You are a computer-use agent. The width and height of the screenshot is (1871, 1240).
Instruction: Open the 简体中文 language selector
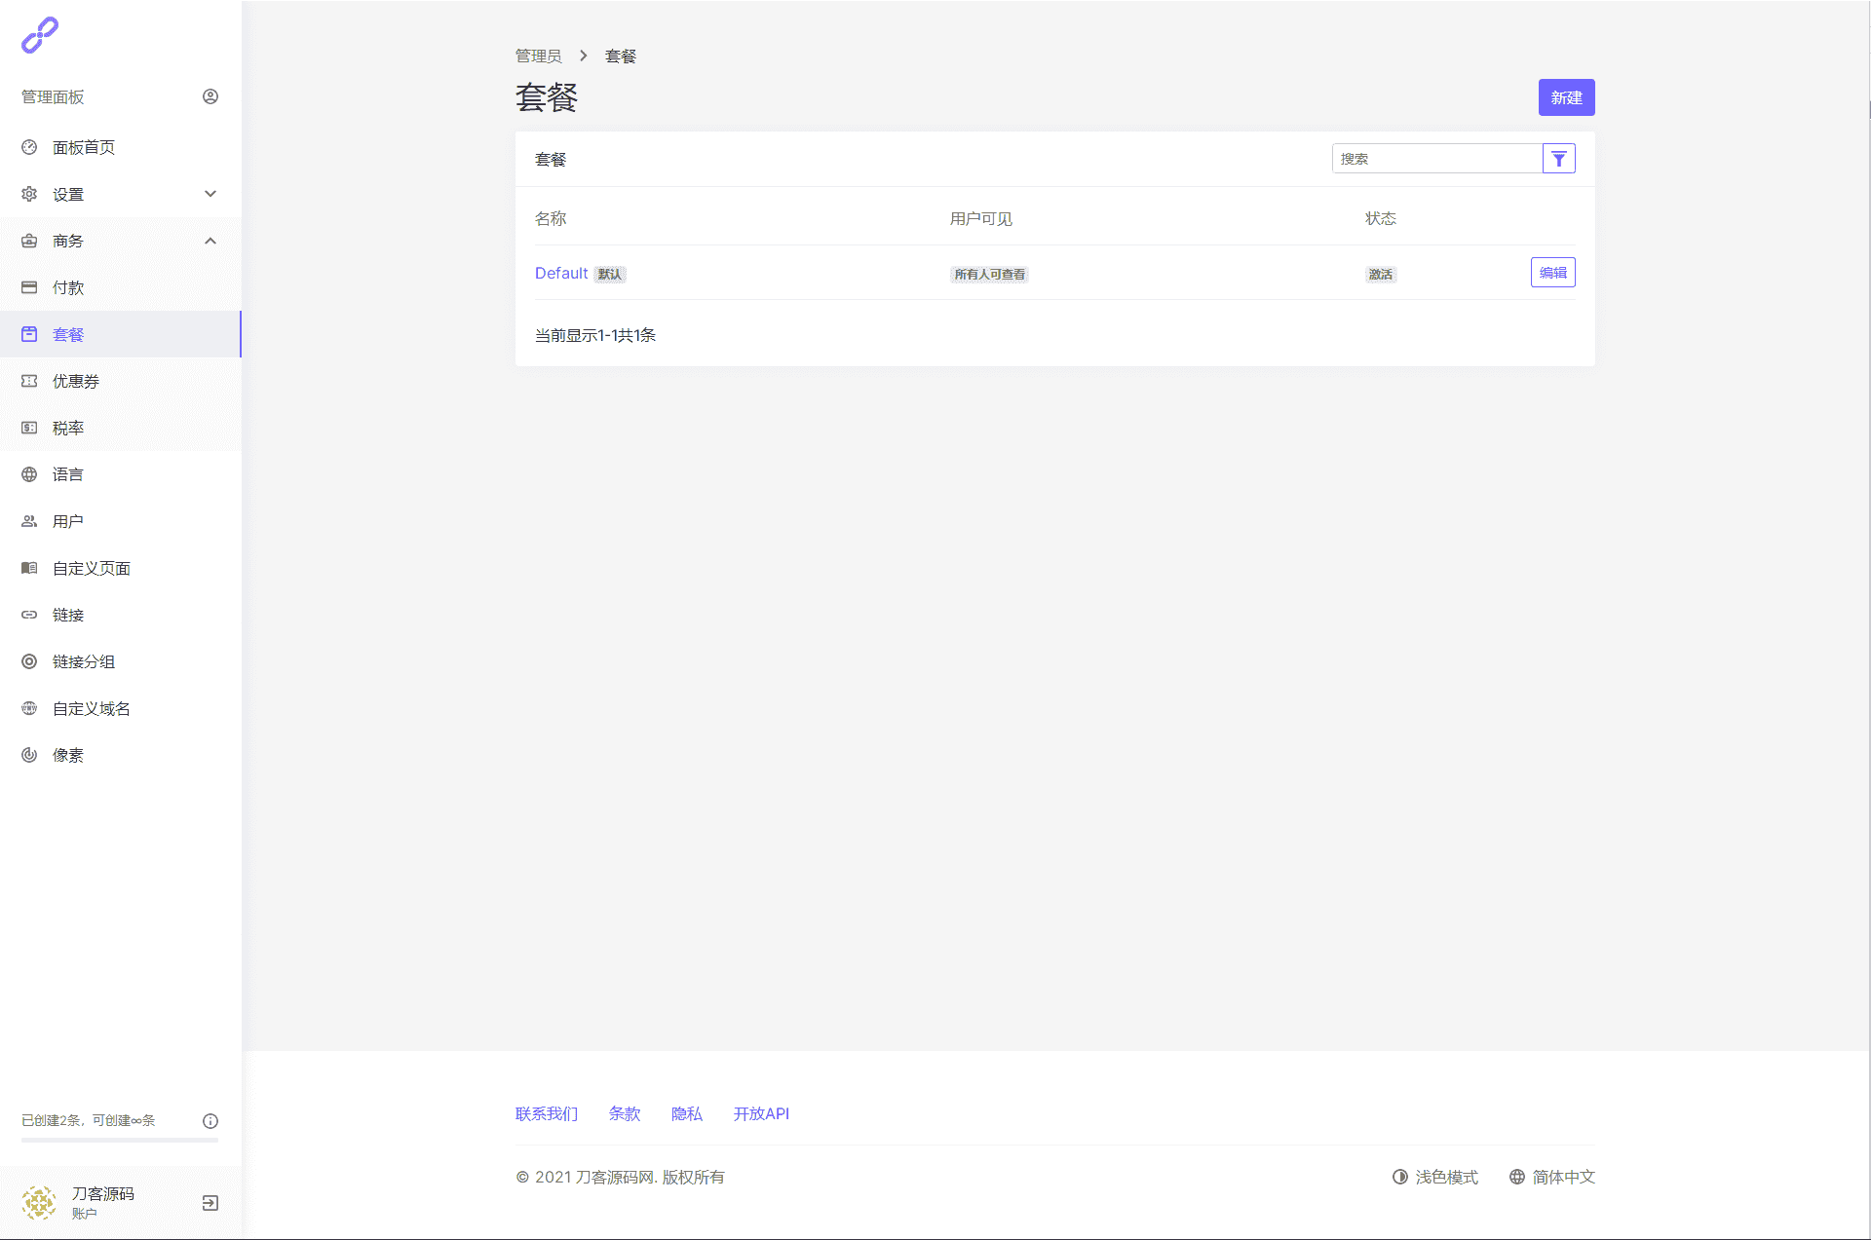click(1551, 1177)
